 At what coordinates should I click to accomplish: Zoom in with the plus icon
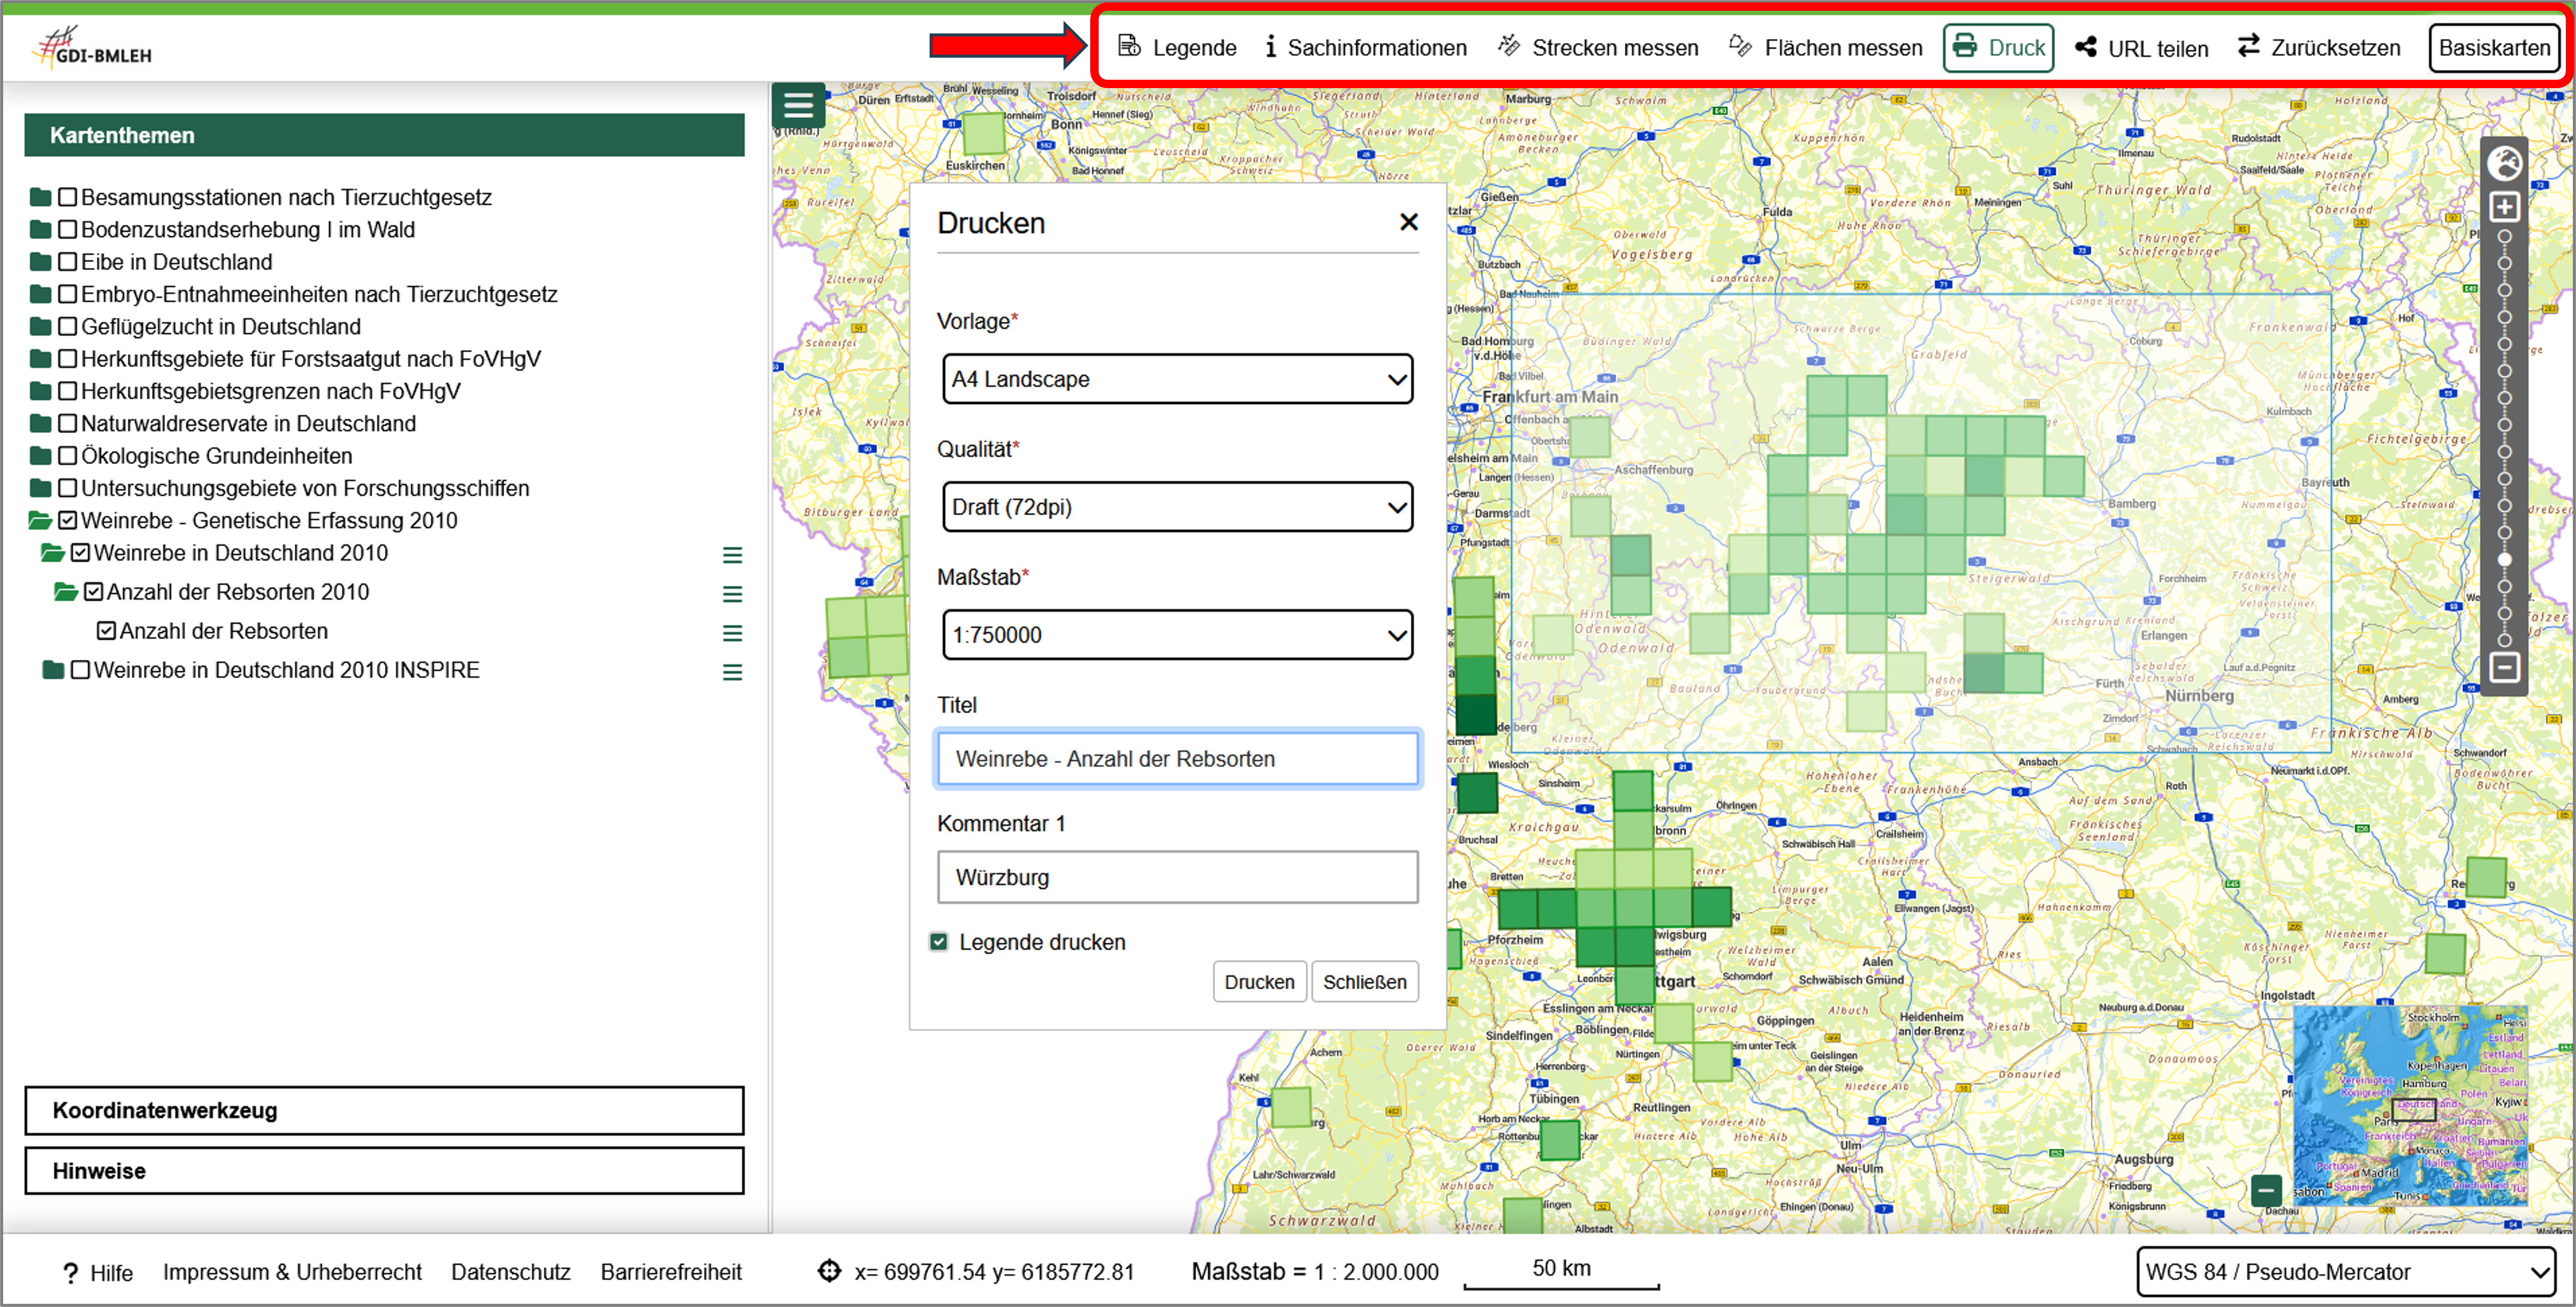pos(2504,207)
